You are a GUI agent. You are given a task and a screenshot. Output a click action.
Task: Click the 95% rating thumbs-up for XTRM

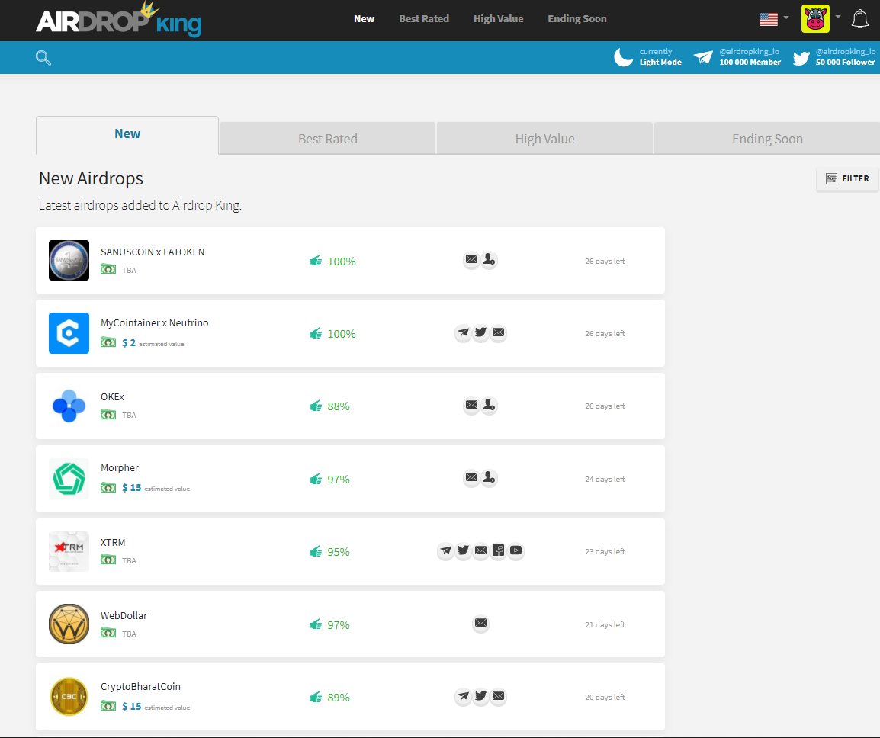tap(316, 552)
